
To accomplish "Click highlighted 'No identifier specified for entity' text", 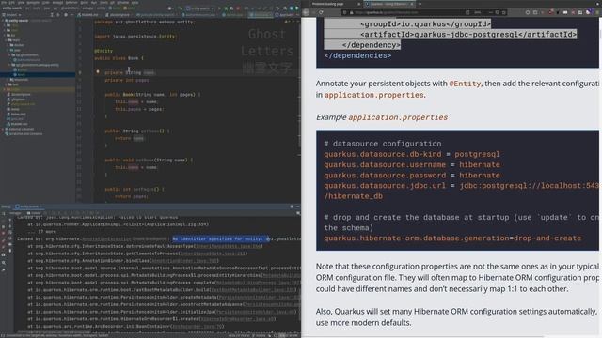I will click(220, 238).
